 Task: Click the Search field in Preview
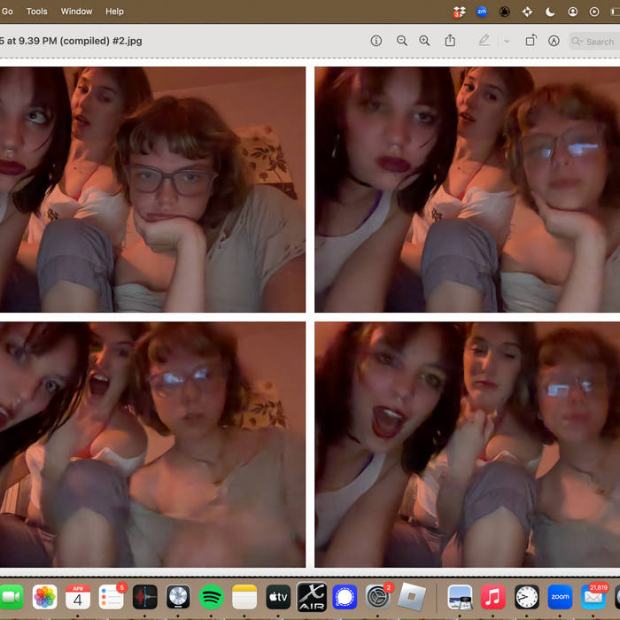click(x=594, y=42)
